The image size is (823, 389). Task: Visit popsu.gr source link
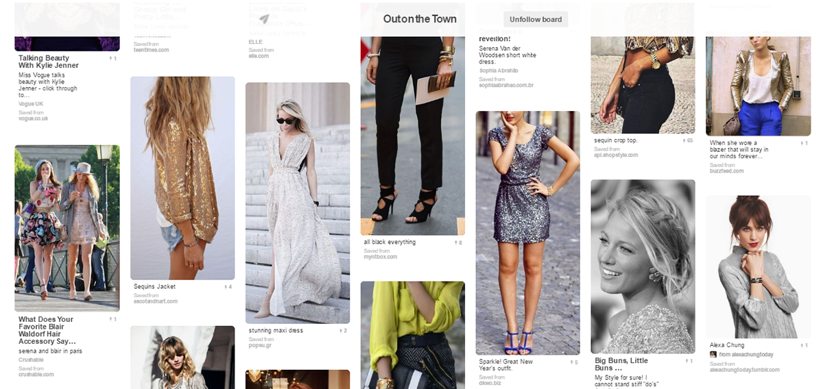(x=261, y=345)
